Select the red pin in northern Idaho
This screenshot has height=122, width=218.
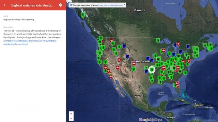pos(111,41)
